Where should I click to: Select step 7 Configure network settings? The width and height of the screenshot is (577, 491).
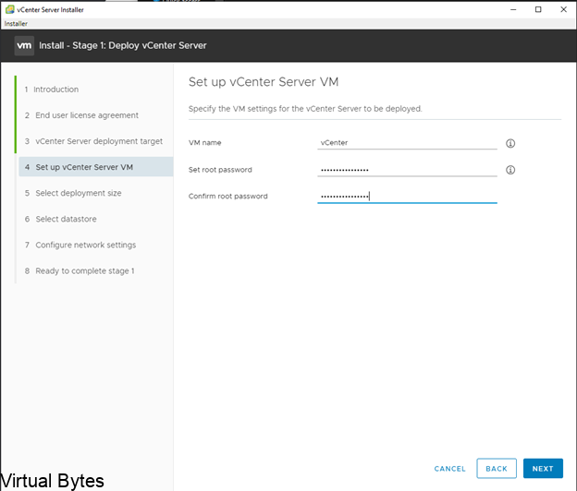(80, 245)
